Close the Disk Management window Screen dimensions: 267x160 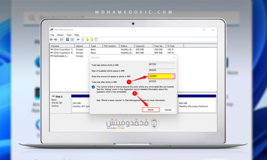[213, 30]
